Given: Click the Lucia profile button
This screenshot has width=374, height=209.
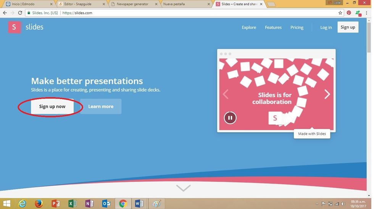Looking at the screenshot, I should [x=334, y=2].
